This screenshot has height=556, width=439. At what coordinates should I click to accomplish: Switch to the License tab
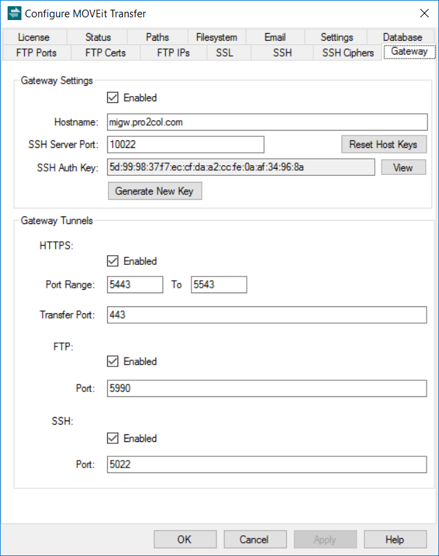click(x=34, y=37)
